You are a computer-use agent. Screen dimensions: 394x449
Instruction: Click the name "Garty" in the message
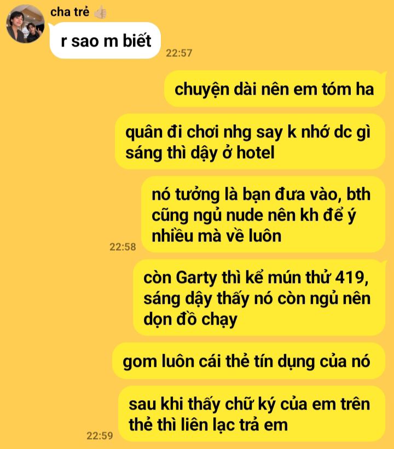[x=196, y=278]
